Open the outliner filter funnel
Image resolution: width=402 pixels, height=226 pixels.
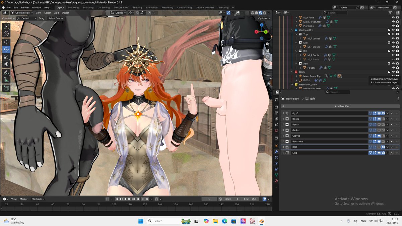pyautogui.click(x=391, y=13)
